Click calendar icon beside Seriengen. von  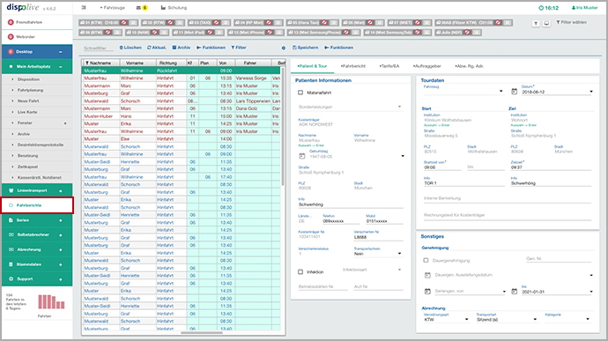pos(427,292)
